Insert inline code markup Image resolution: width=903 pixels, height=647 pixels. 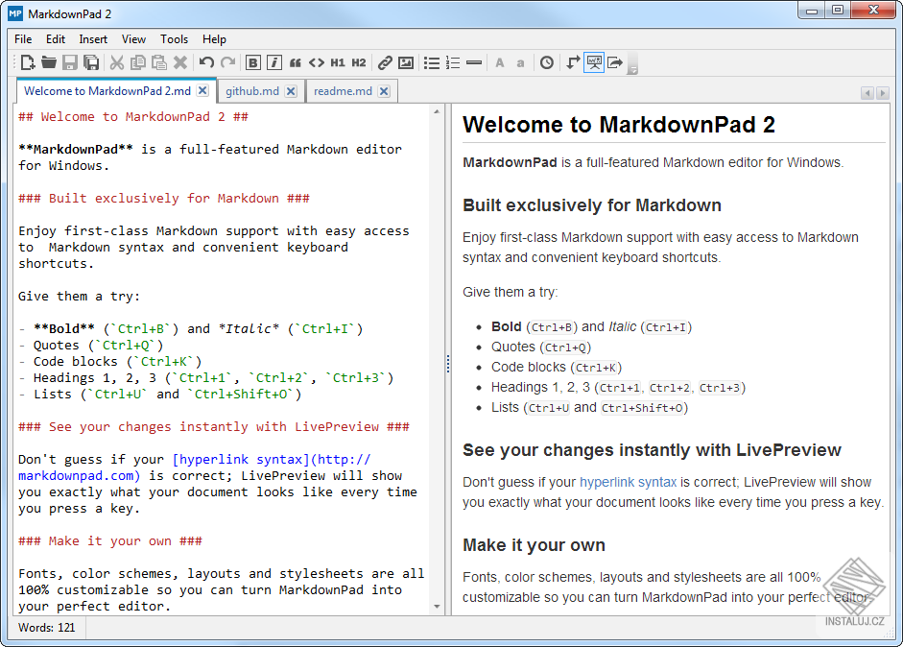(x=318, y=62)
